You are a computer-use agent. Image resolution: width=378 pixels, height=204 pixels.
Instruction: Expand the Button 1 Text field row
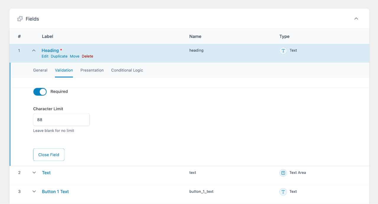point(34,192)
